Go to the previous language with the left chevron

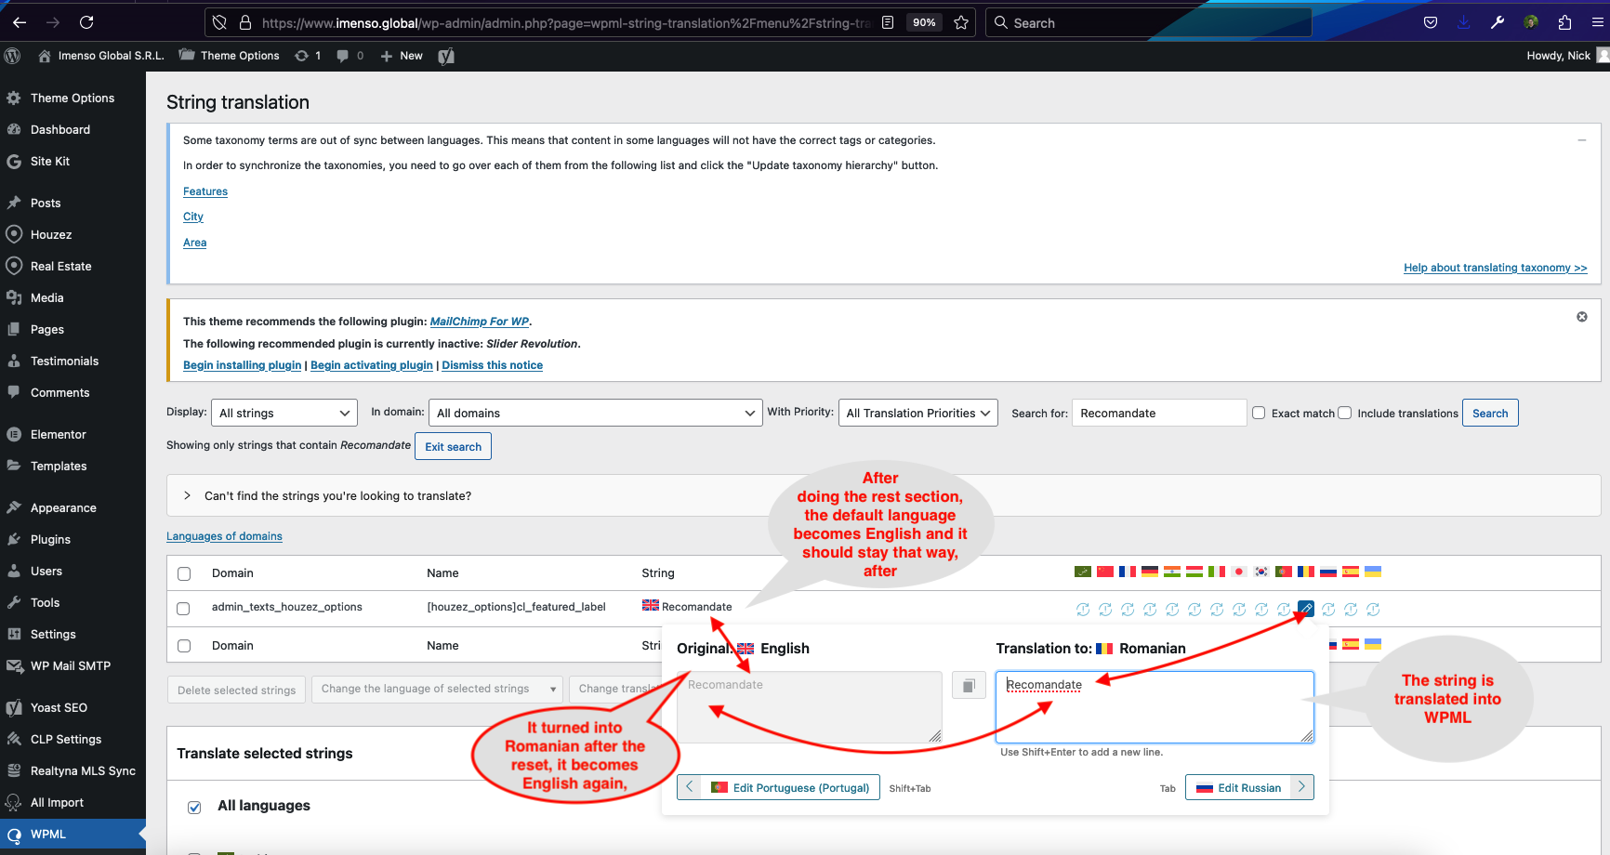coord(689,787)
